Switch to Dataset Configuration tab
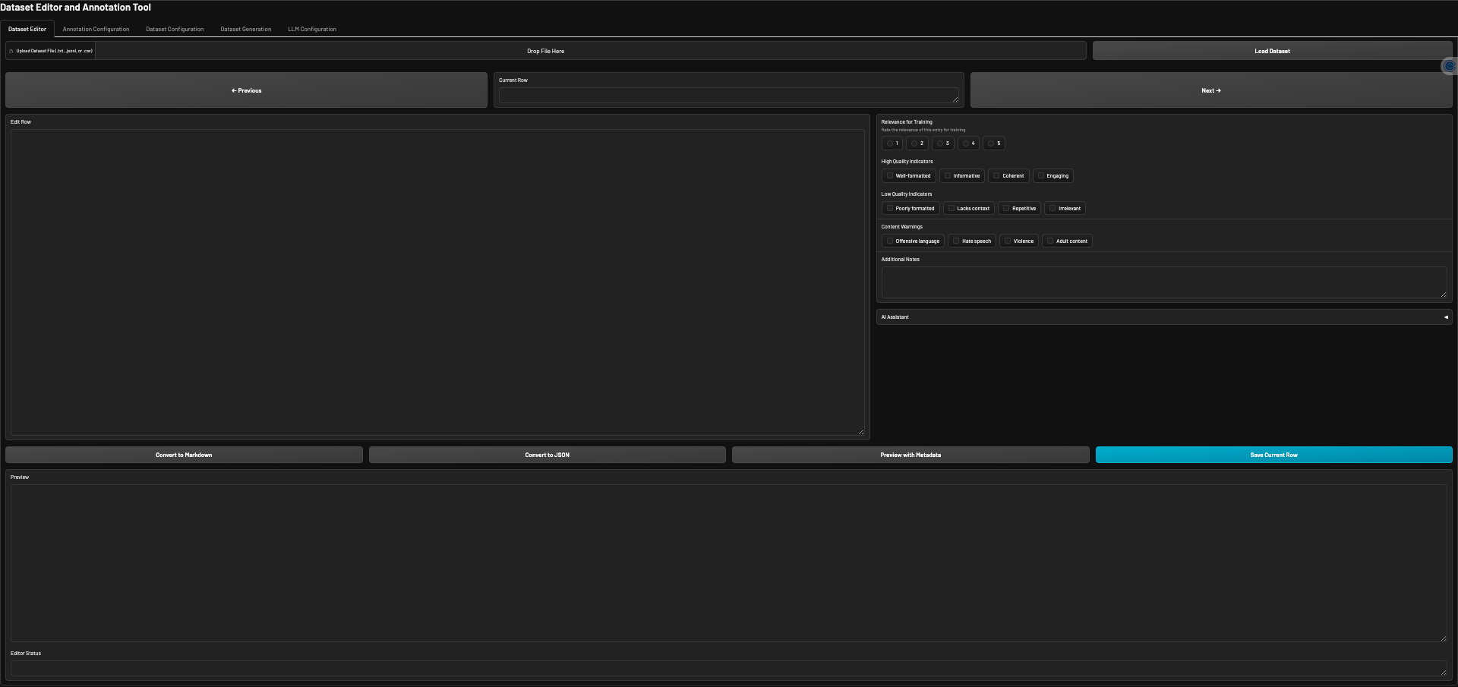The height and width of the screenshot is (687, 1458). tap(175, 30)
